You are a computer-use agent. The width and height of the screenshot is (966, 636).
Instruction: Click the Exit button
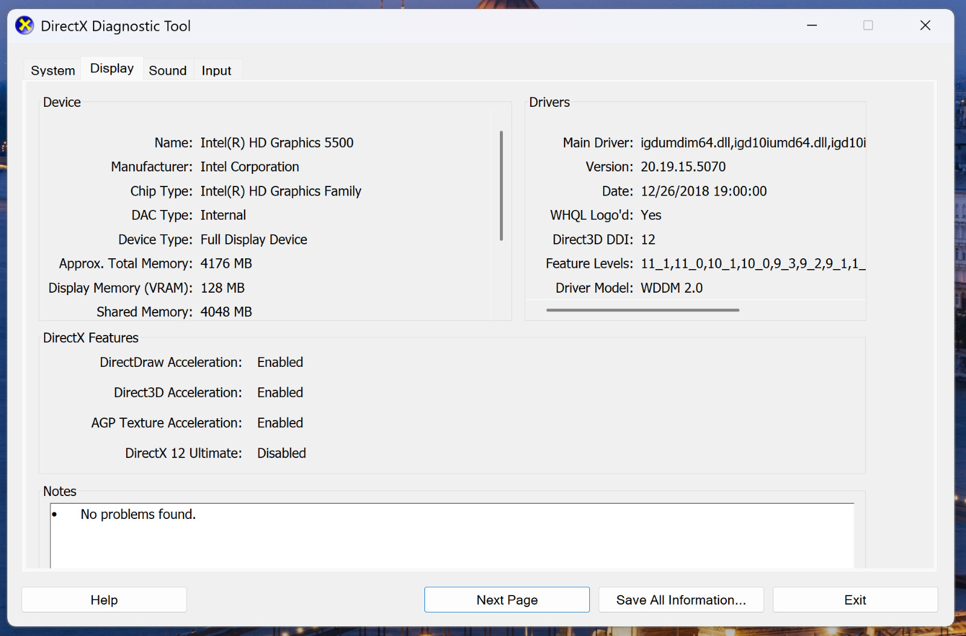coord(855,600)
